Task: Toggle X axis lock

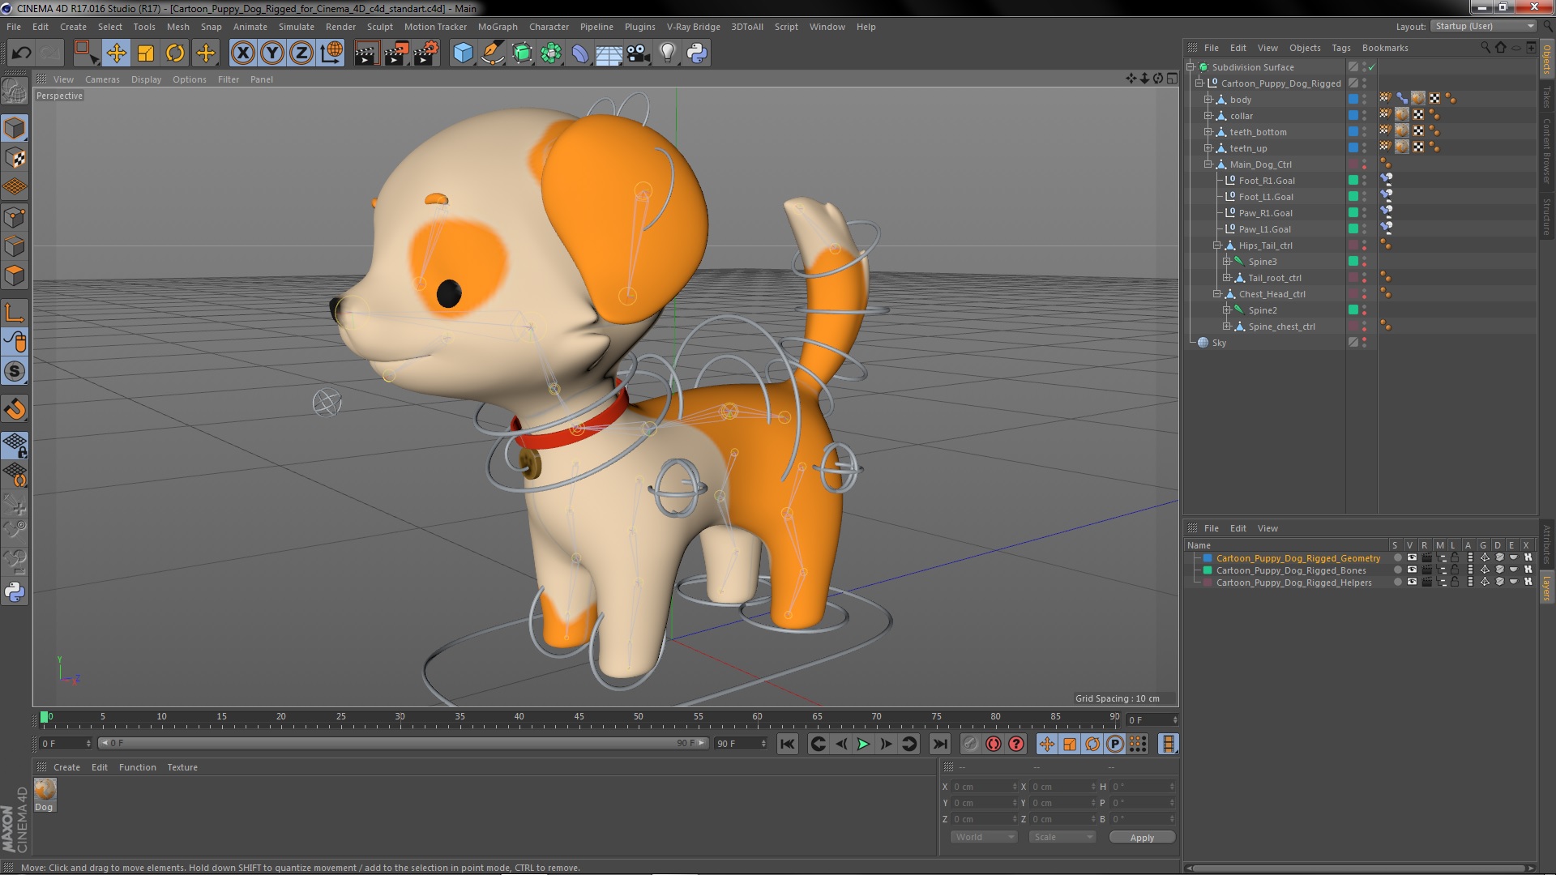Action: 242,53
